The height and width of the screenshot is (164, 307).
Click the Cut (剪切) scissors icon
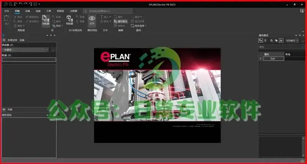click(15, 17)
